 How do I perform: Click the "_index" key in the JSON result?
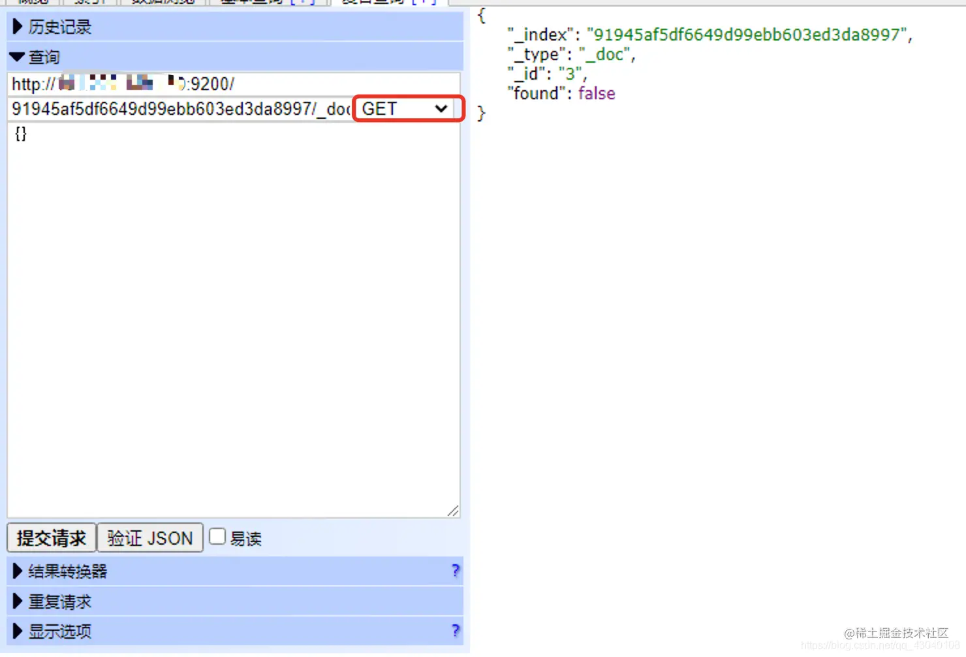point(541,35)
